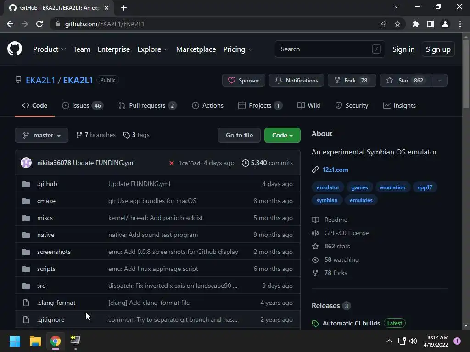Viewport: 470px width, 352px height.
Task: Open the native folder
Action: click(x=45, y=235)
